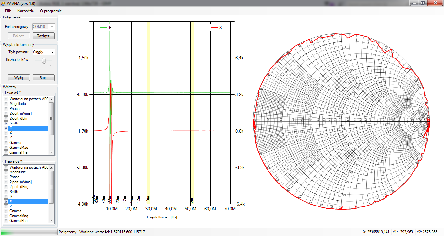Viewport: 444px width, 236px height.
Task: Open the Narzędzia menu
Action: (x=25, y=11)
